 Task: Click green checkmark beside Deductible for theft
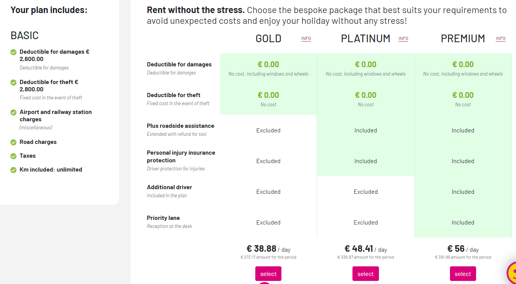coord(13,82)
